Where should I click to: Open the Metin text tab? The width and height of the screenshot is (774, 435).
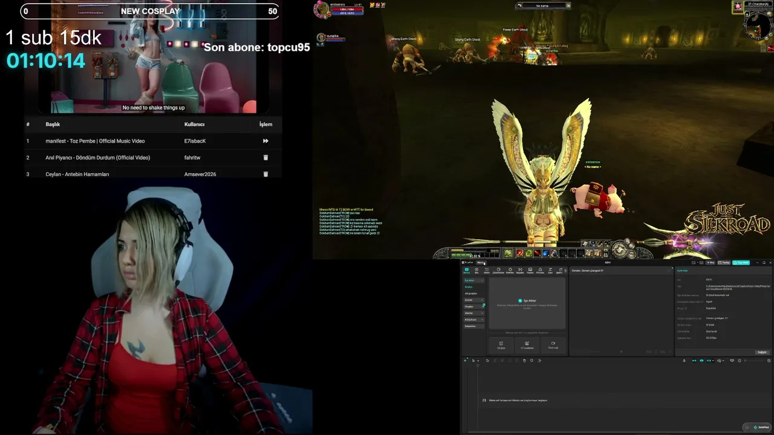pyautogui.click(x=487, y=271)
